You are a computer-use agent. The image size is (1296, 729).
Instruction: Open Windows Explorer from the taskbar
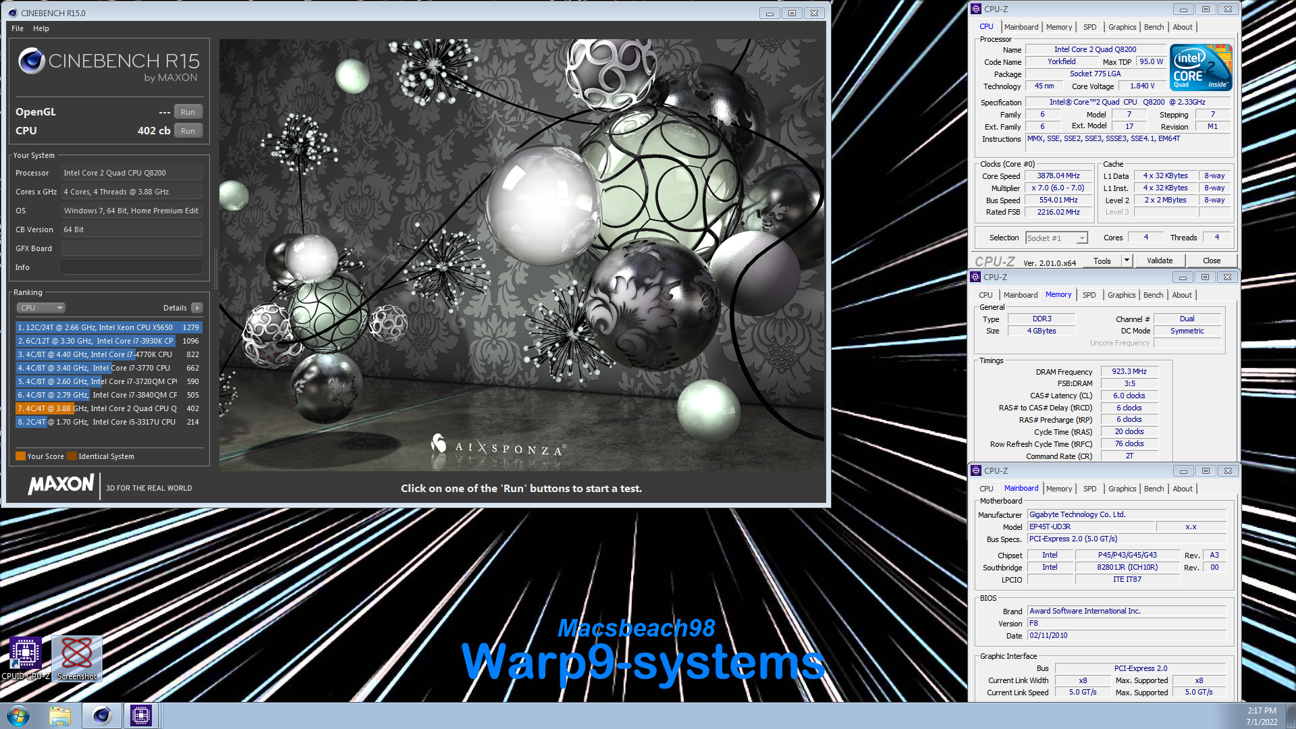[x=60, y=715]
